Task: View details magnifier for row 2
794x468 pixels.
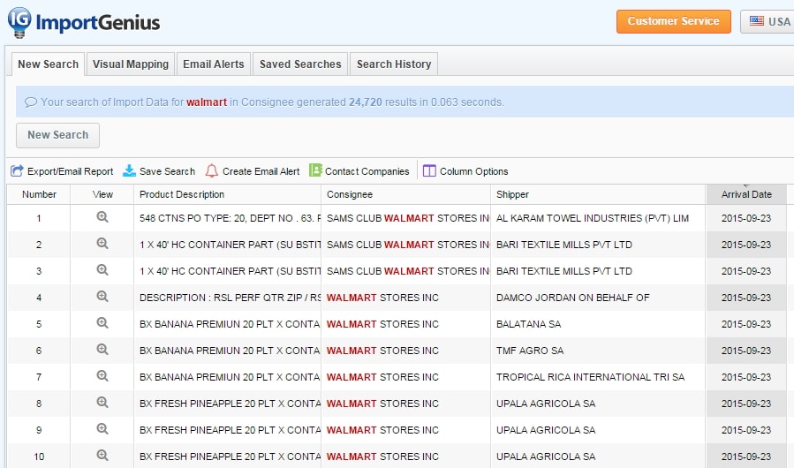Action: (x=102, y=244)
